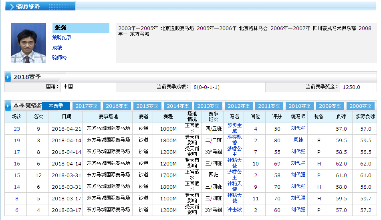Select the 本赛季 tab
This screenshot has width=381, height=220.
56,106
